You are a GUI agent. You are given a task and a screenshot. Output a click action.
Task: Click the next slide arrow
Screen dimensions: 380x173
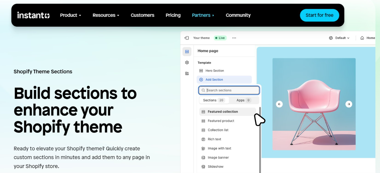click(349, 104)
